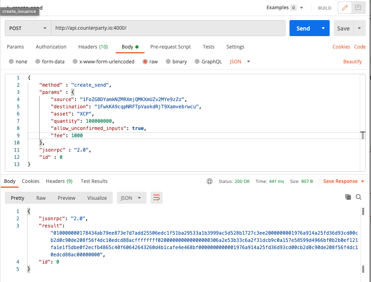Click the BUILD mode button
Viewport: 371px width, 282px height.
tap(324, 8)
